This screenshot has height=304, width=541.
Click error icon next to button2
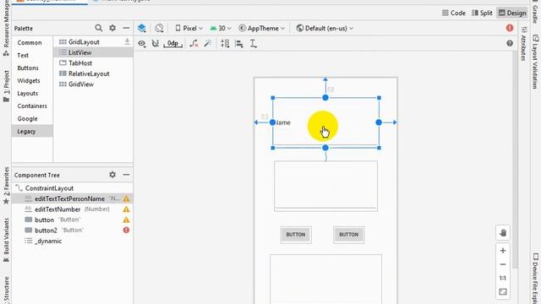pyautogui.click(x=126, y=230)
